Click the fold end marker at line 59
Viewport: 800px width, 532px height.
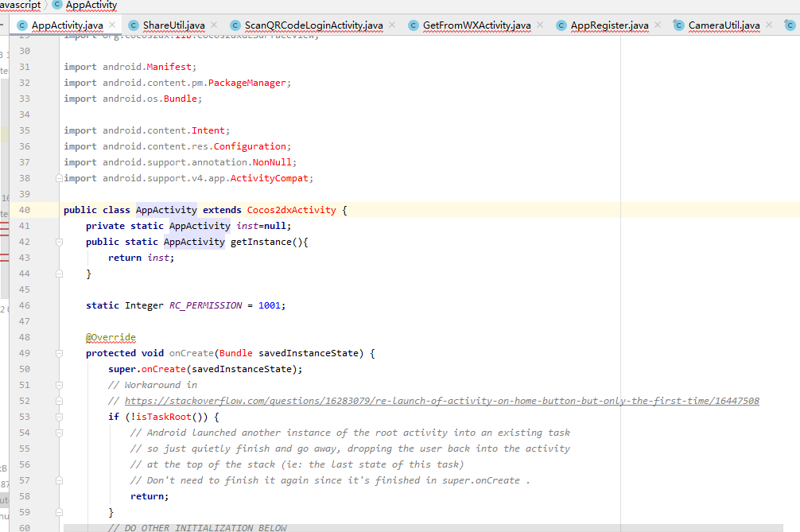click(59, 512)
